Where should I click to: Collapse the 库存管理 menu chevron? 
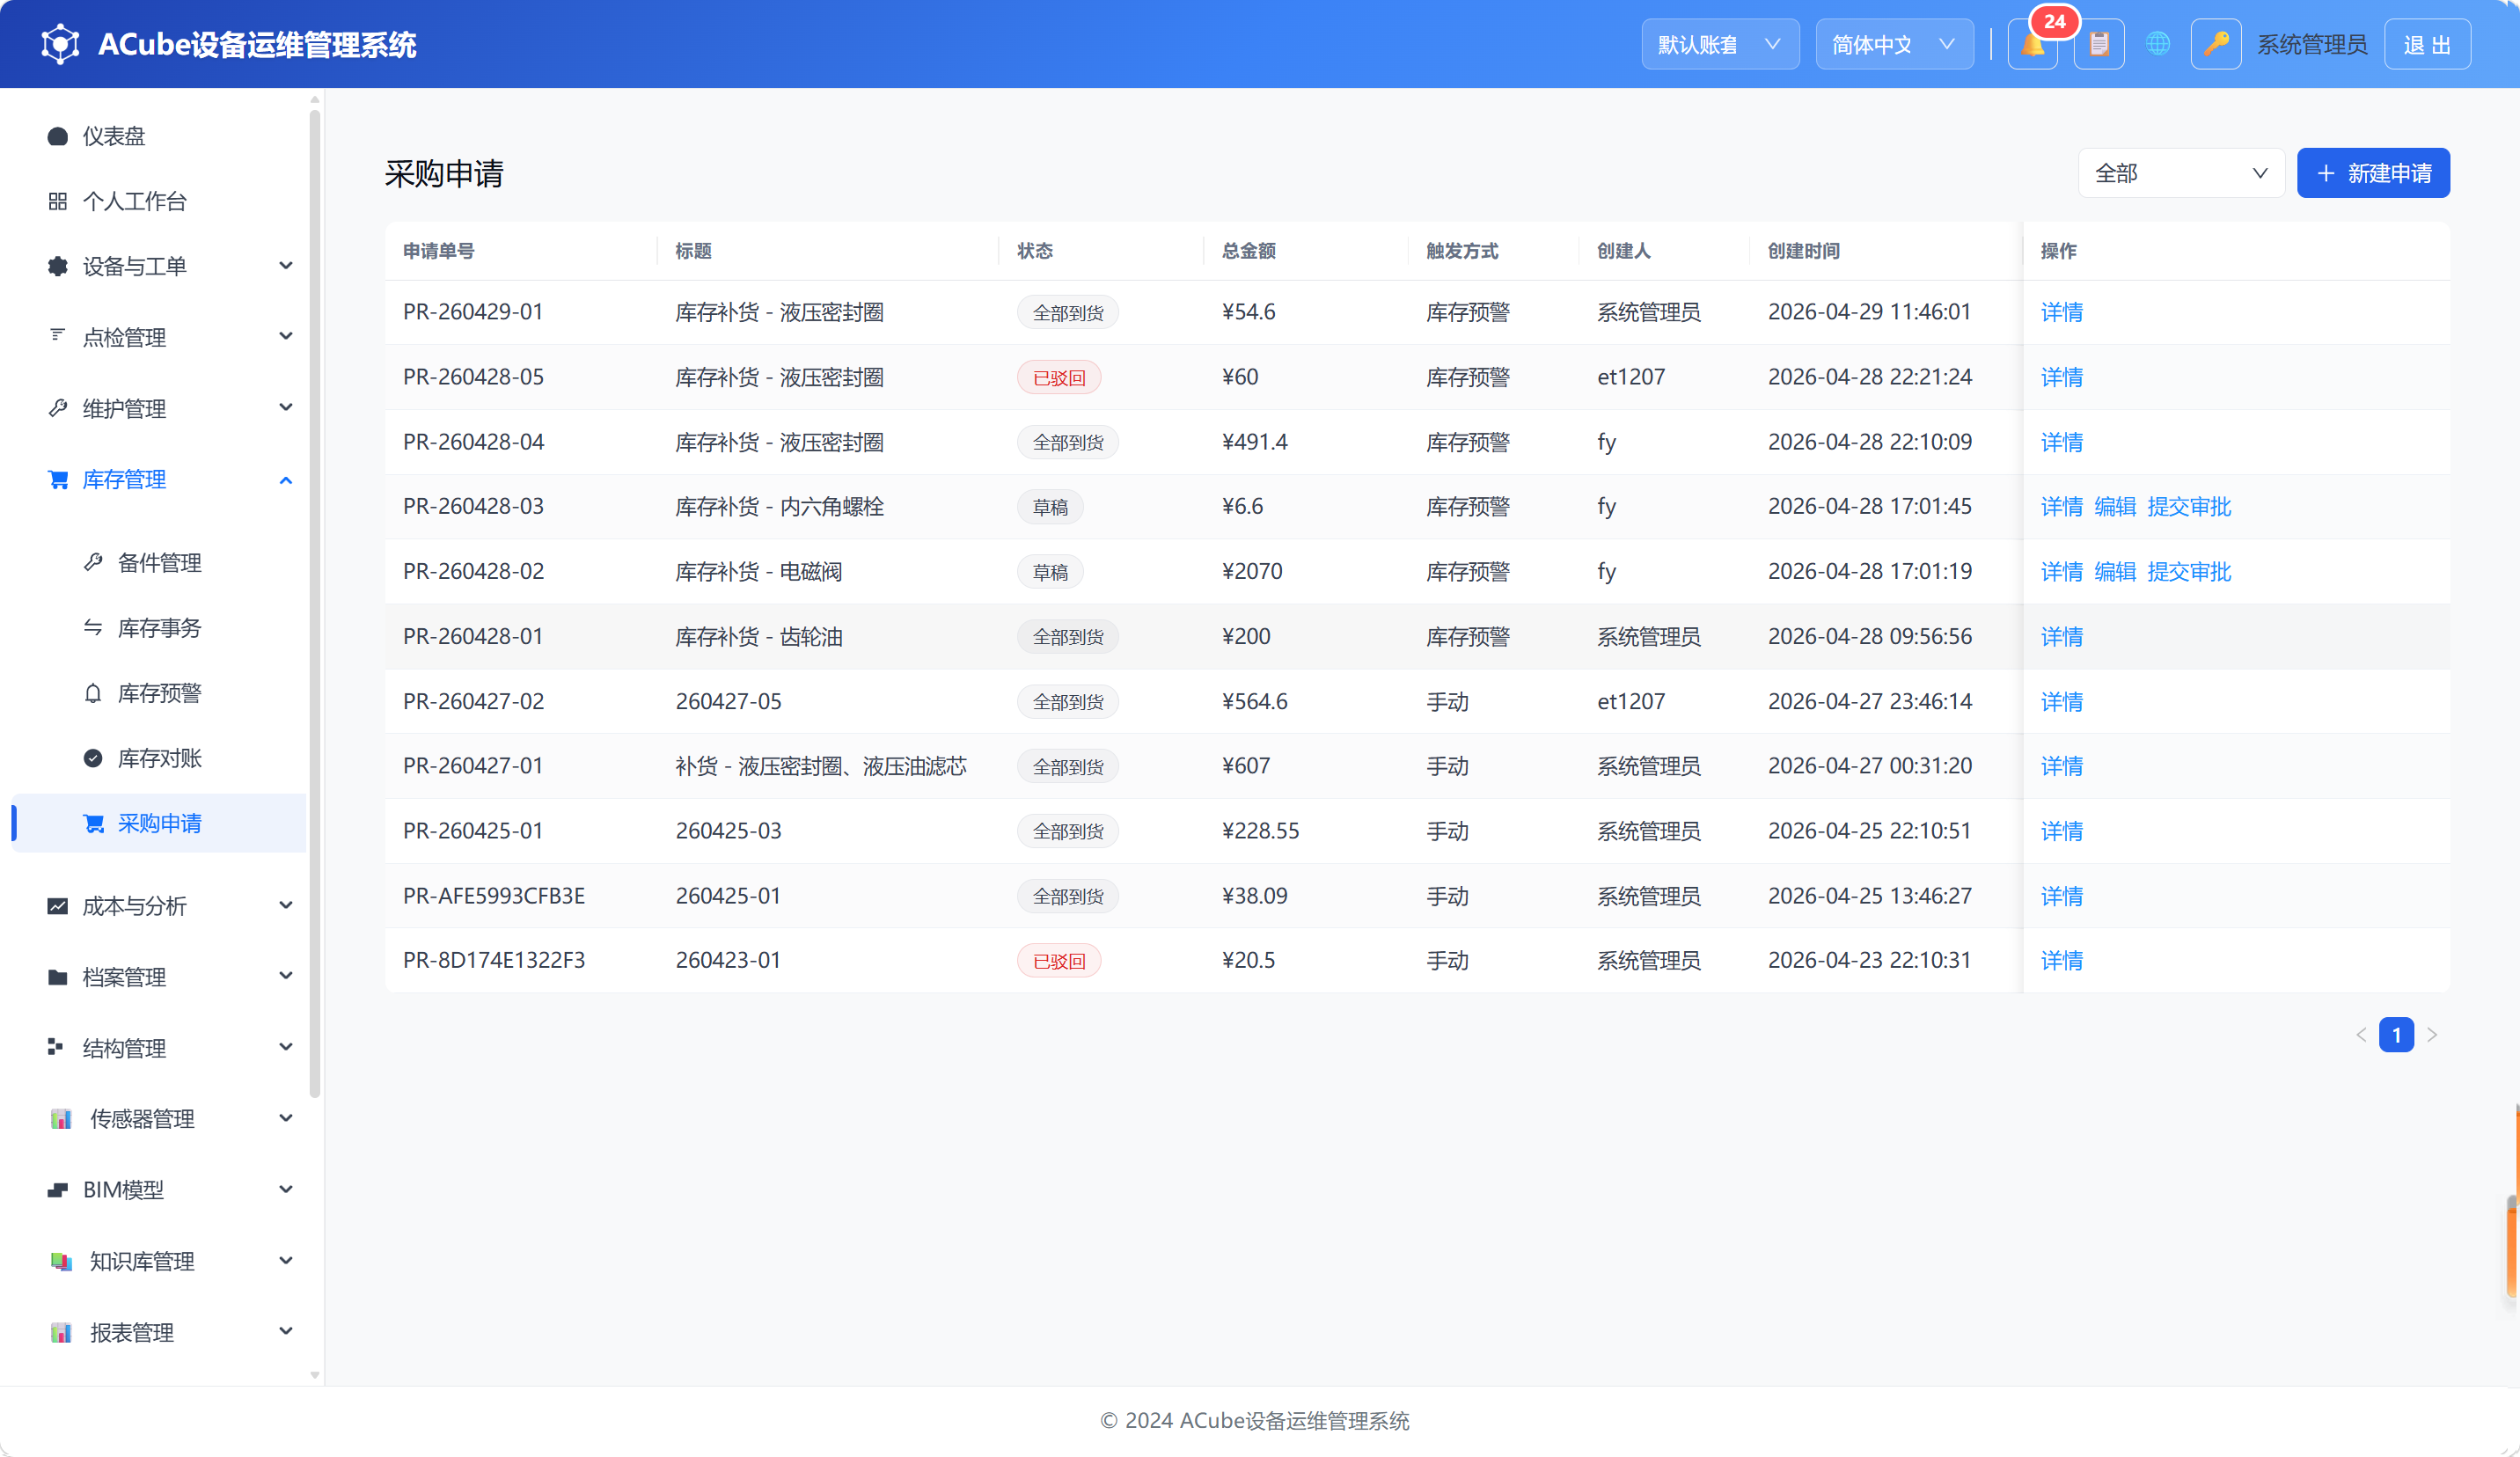point(286,480)
